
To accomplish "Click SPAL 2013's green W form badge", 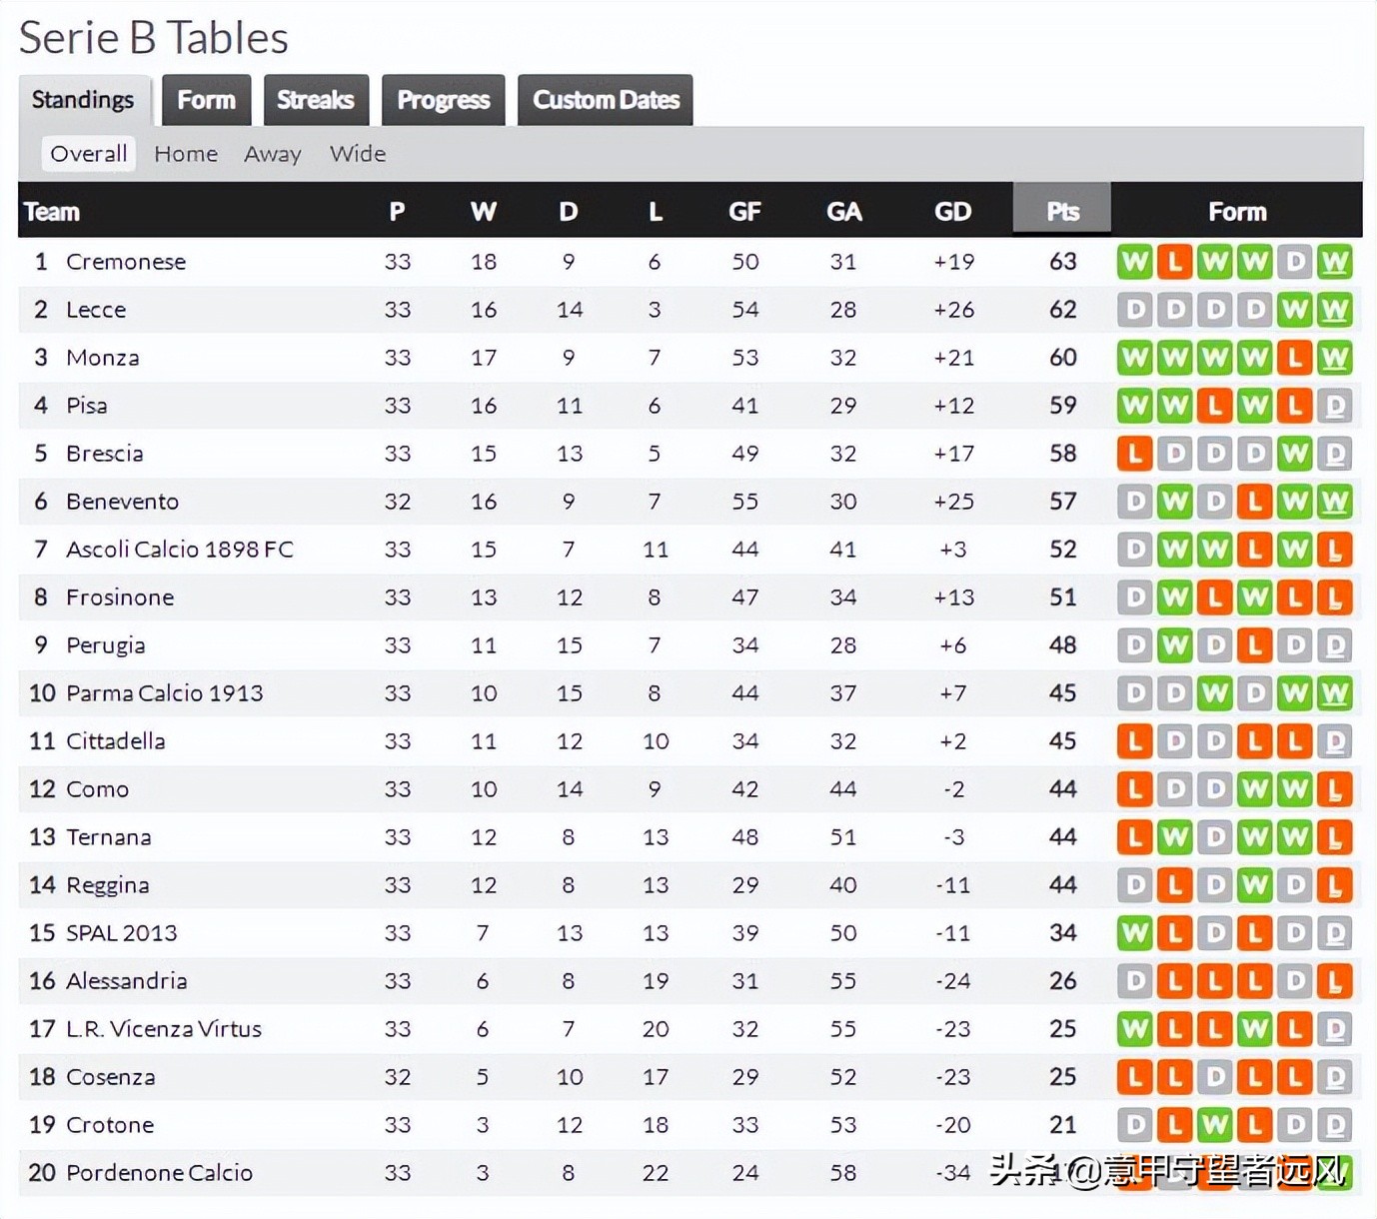I will pos(1134,933).
